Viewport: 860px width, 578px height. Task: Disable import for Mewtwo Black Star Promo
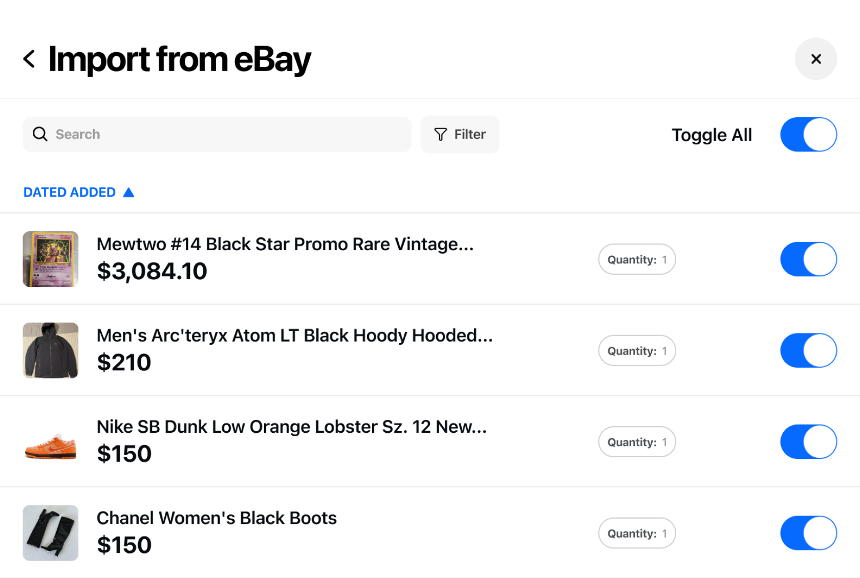(x=808, y=259)
